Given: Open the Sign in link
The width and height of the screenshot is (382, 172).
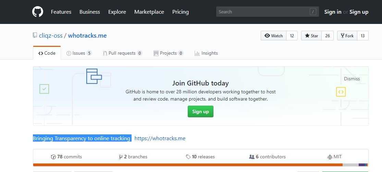Looking at the screenshot, I should (x=333, y=12).
